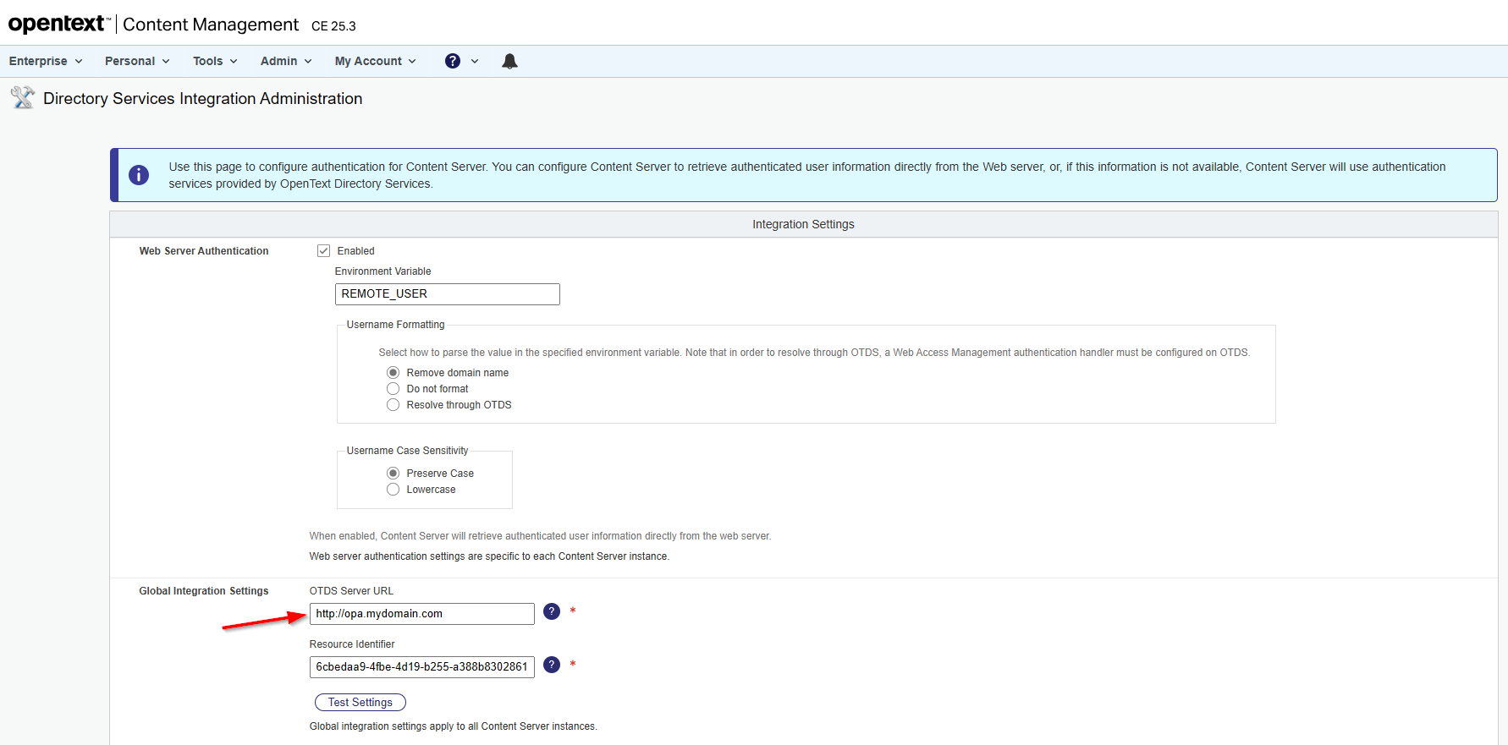This screenshot has width=1508, height=745.
Task: Click the Web Server Authentication label
Action: point(204,251)
